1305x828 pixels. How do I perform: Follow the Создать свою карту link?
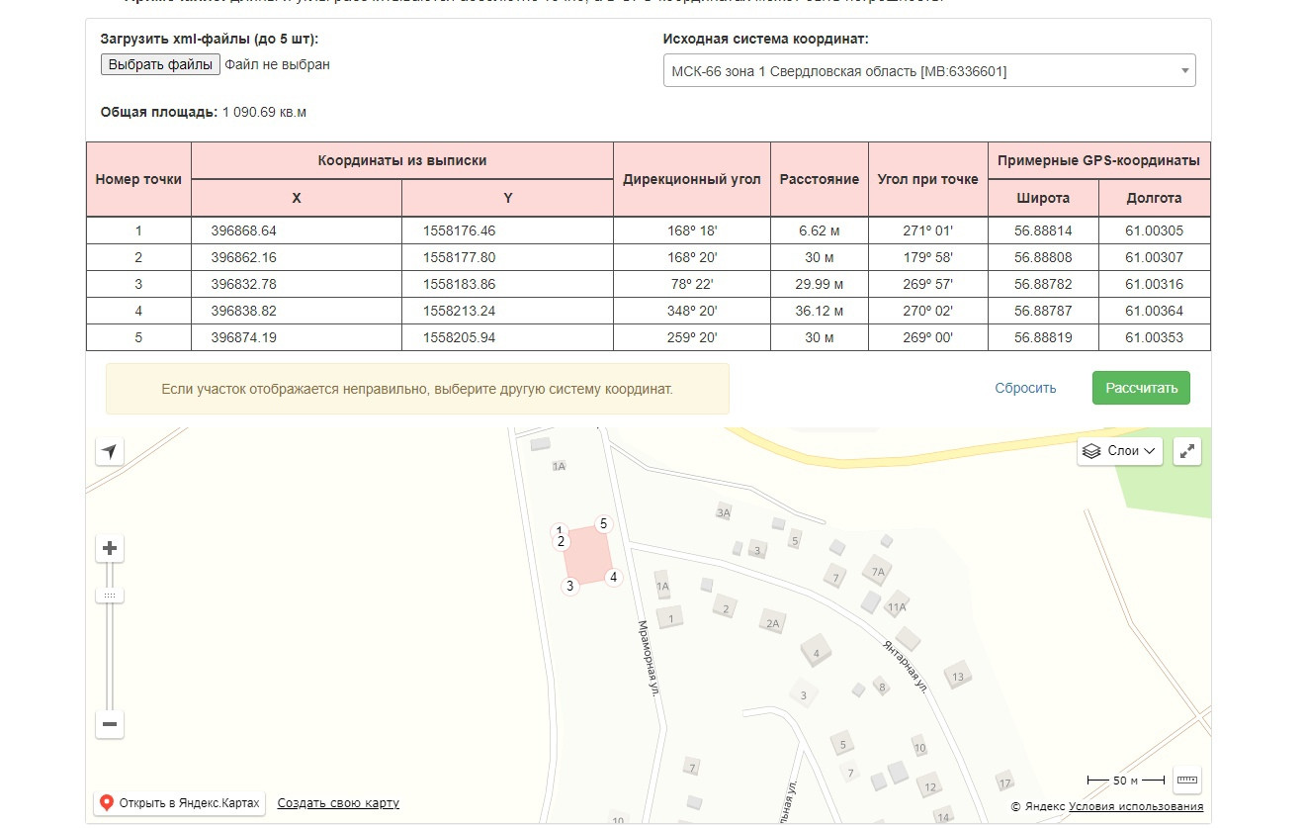[338, 803]
